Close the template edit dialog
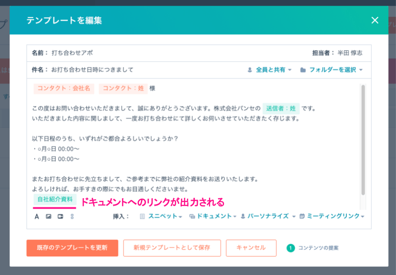Screen dimensions: 396x275 (x=374, y=20)
